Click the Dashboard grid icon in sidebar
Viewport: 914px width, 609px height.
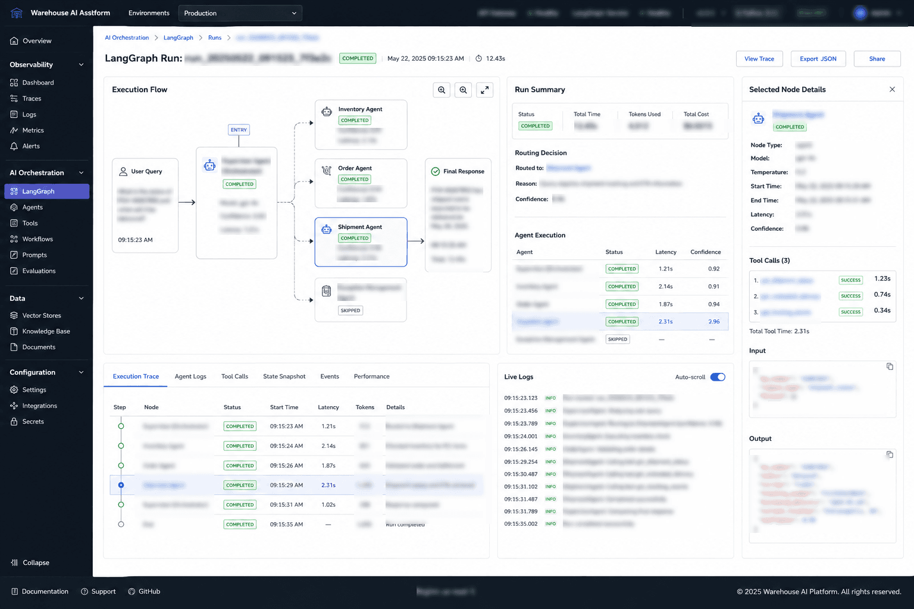pyautogui.click(x=14, y=83)
